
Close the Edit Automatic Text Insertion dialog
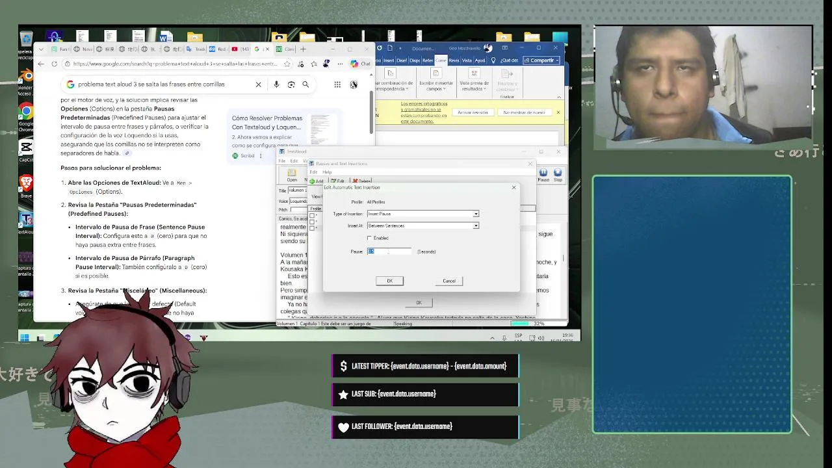coord(513,187)
